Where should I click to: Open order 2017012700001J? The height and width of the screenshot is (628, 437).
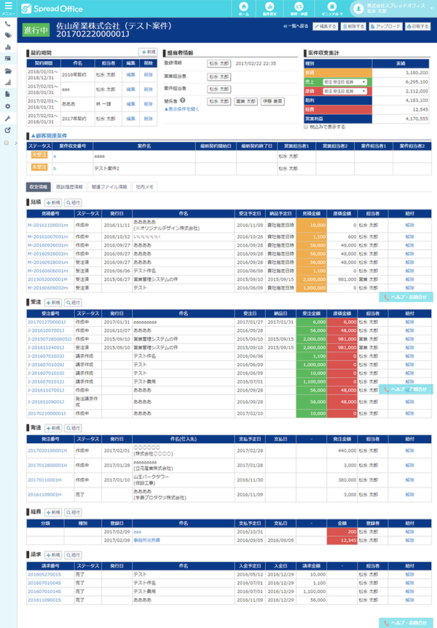pos(47,322)
